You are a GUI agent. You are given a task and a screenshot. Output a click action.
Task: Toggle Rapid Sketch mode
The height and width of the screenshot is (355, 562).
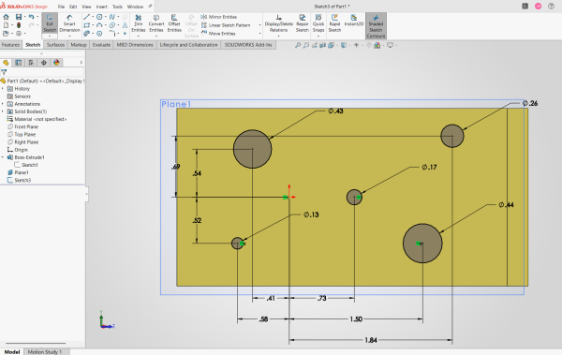334,23
